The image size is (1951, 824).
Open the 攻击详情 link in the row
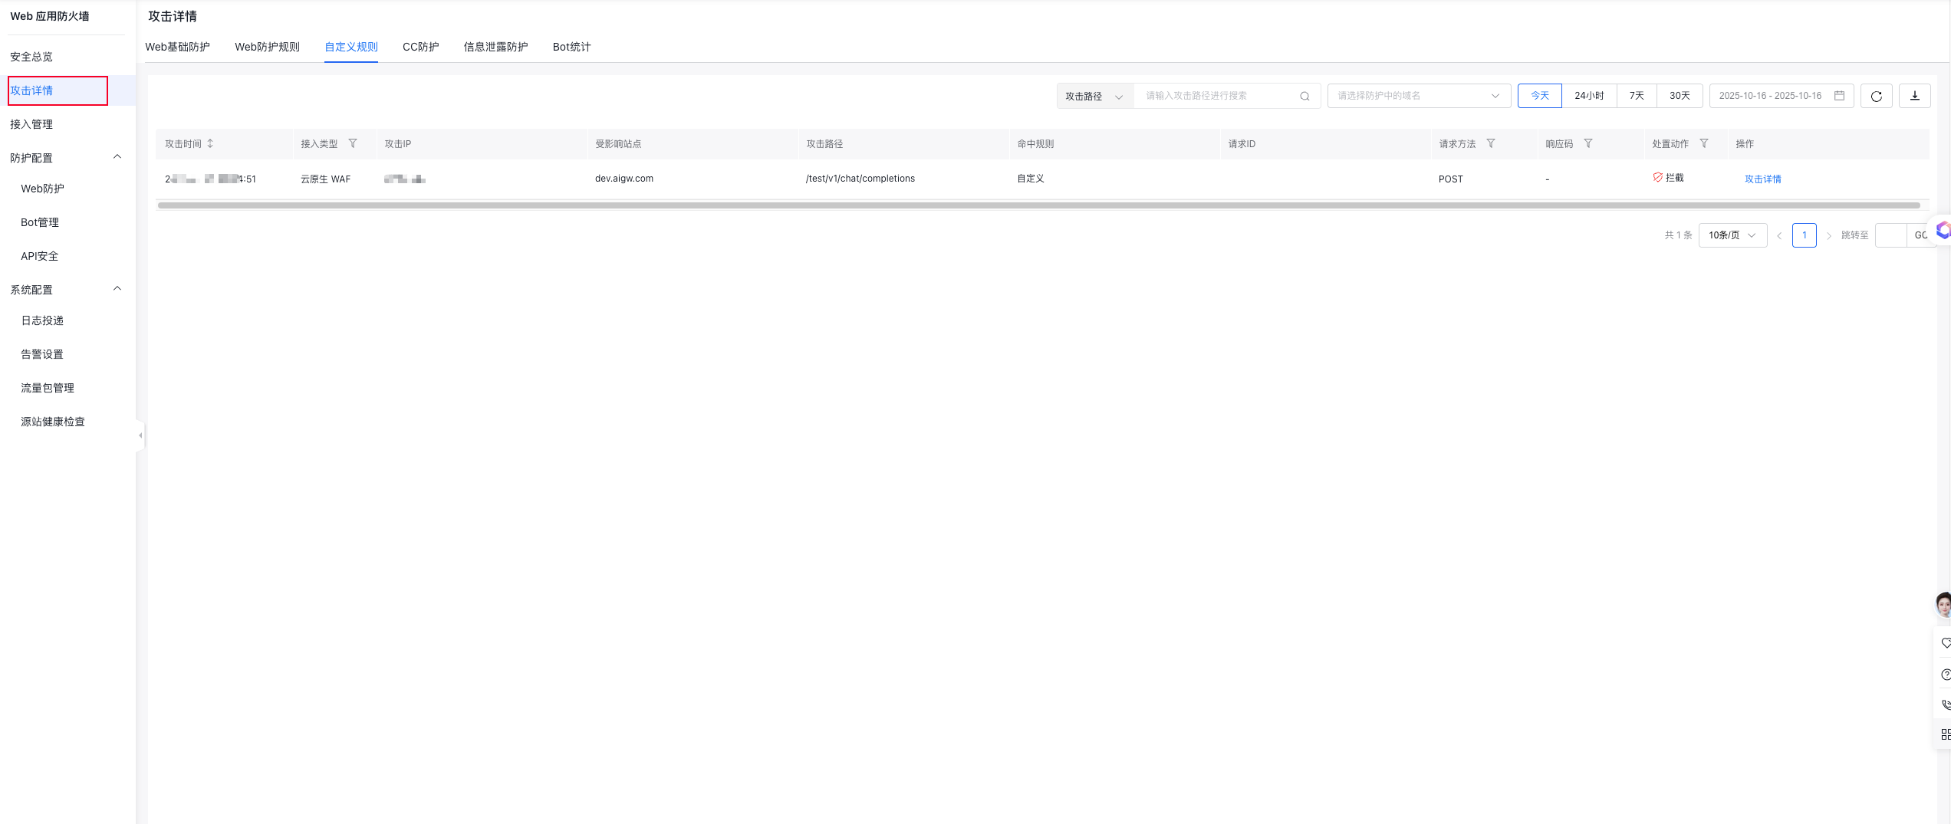click(1762, 179)
